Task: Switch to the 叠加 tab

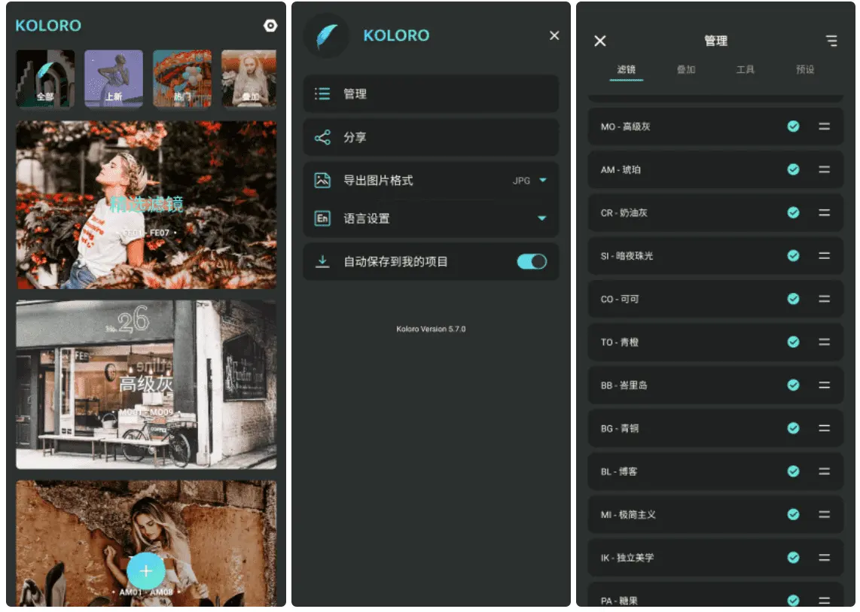Action: [x=685, y=69]
